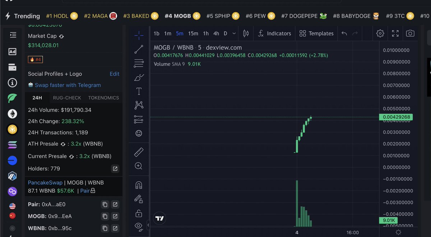Screen dimensions: 431x237
Task: Switch chart to fullscreen mode
Action: [x=395, y=33]
